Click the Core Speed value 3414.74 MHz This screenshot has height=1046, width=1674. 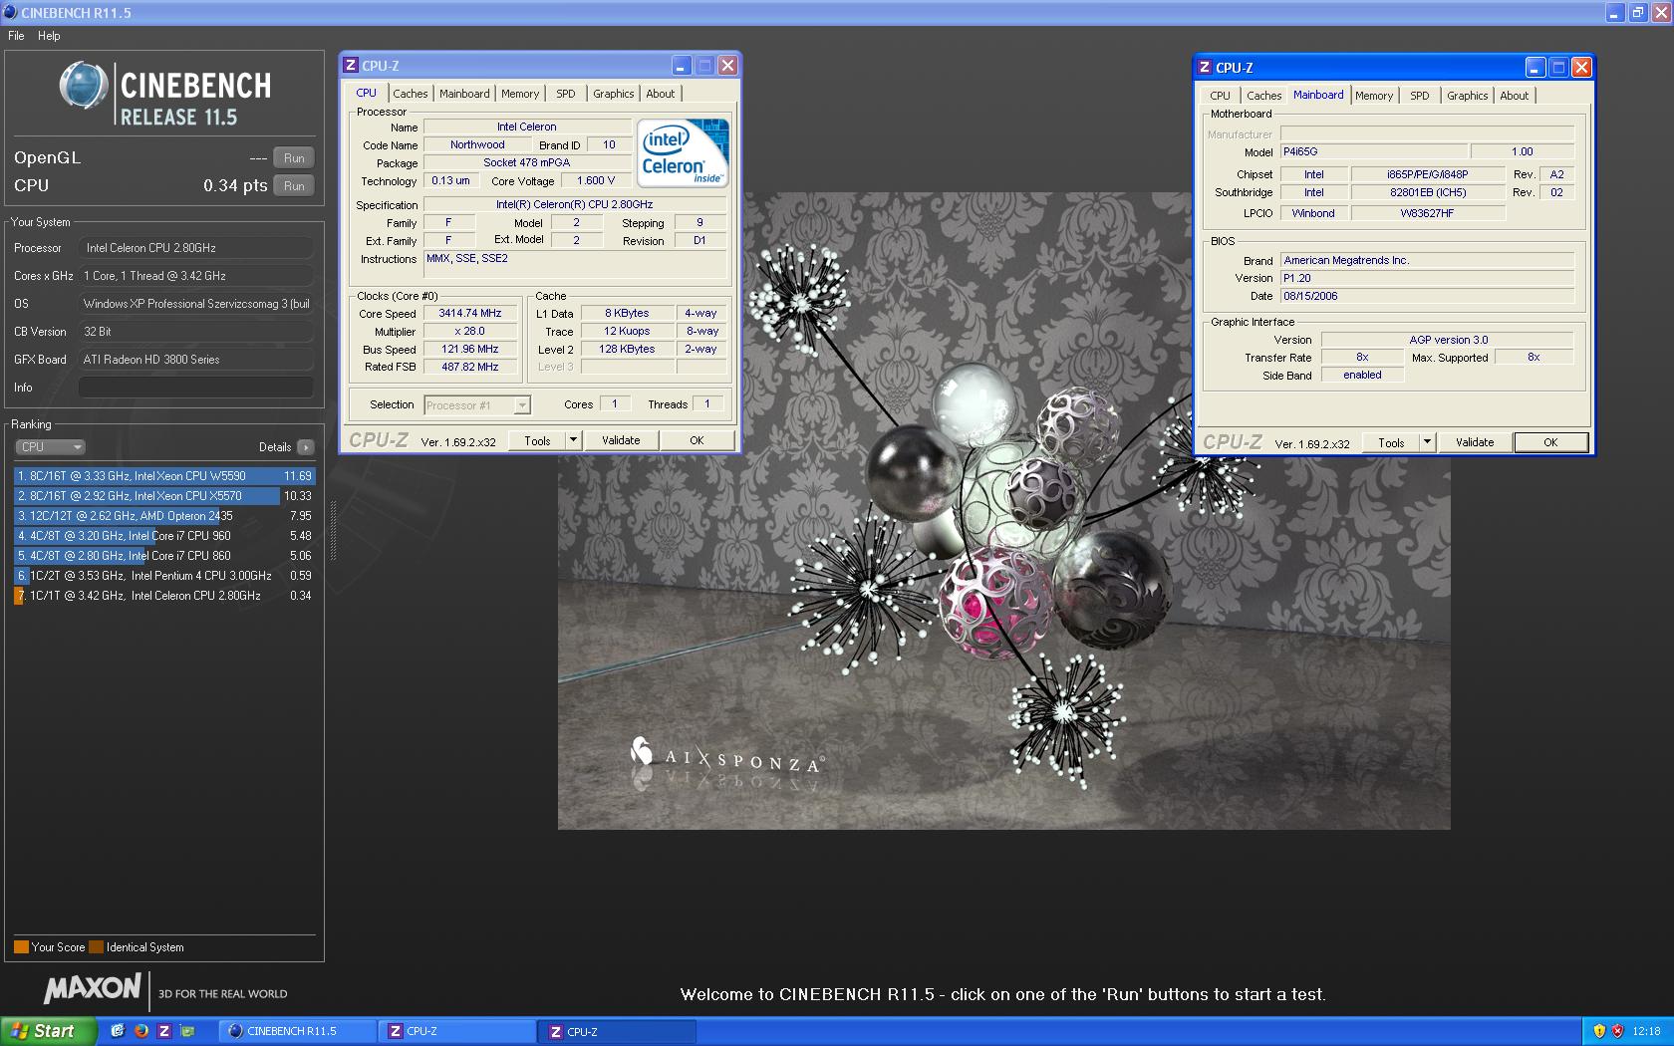coord(470,313)
